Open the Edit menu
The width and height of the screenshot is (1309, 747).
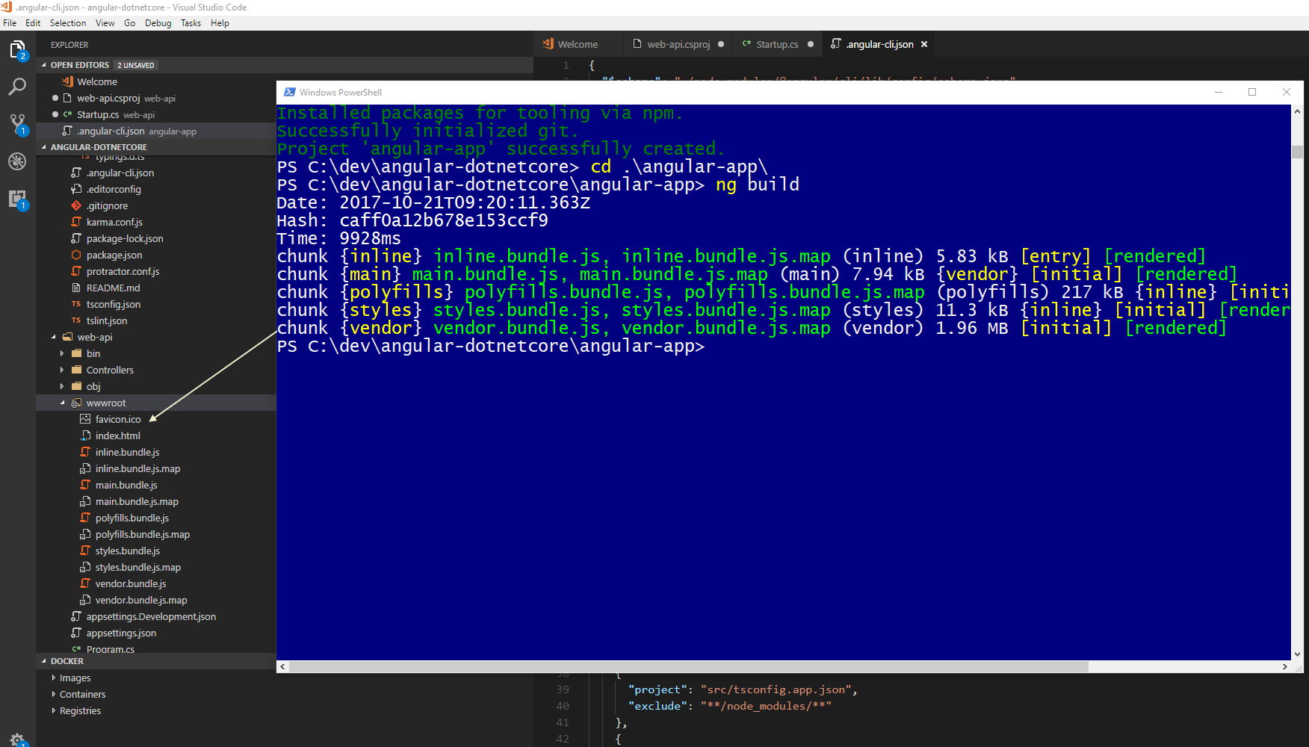click(33, 23)
